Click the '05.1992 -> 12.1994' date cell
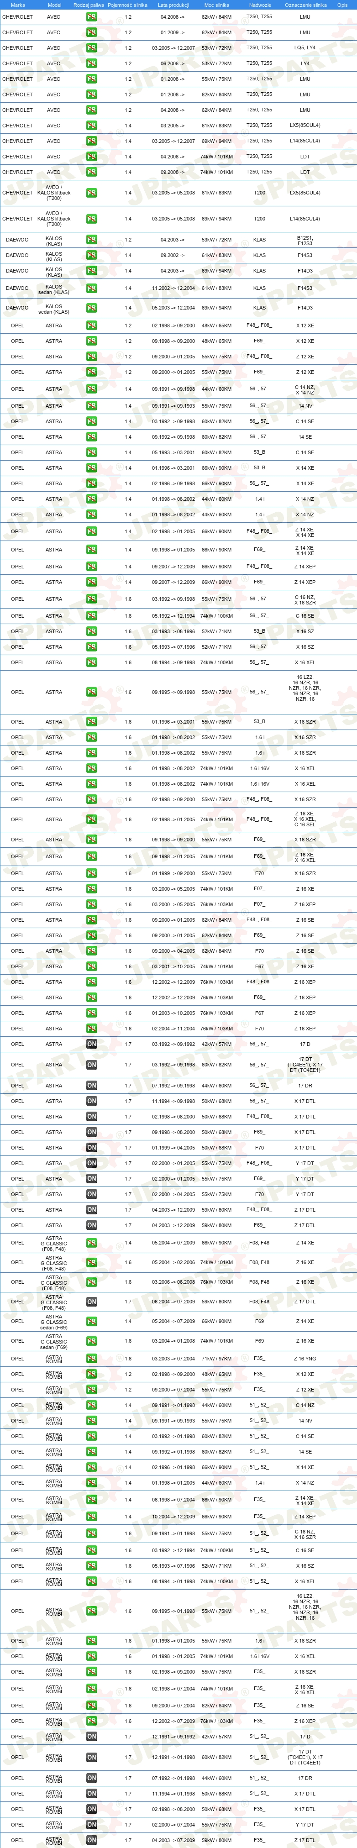This screenshot has width=357, height=1848. pyautogui.click(x=173, y=615)
